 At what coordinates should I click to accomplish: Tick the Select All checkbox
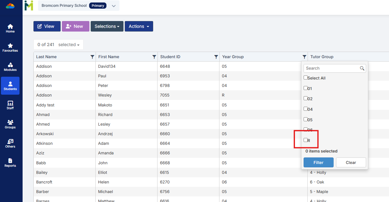[306, 78]
